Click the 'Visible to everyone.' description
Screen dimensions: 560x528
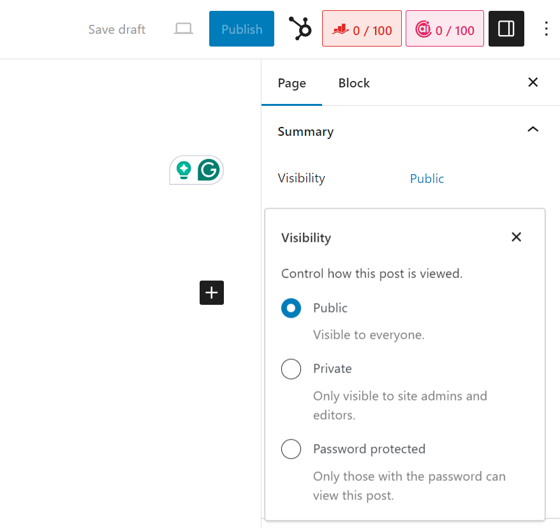pyautogui.click(x=369, y=335)
